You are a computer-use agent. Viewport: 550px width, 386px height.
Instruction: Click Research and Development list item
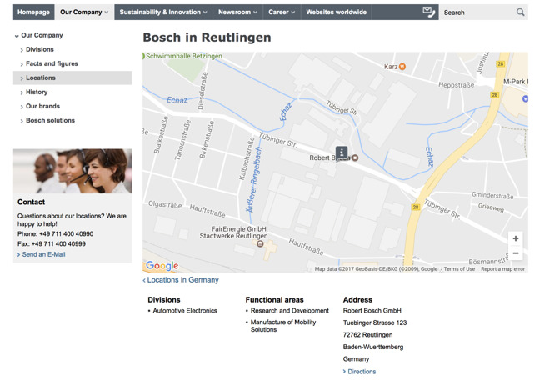point(290,311)
